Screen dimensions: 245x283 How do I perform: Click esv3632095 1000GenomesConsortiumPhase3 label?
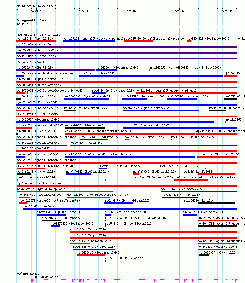98,131
